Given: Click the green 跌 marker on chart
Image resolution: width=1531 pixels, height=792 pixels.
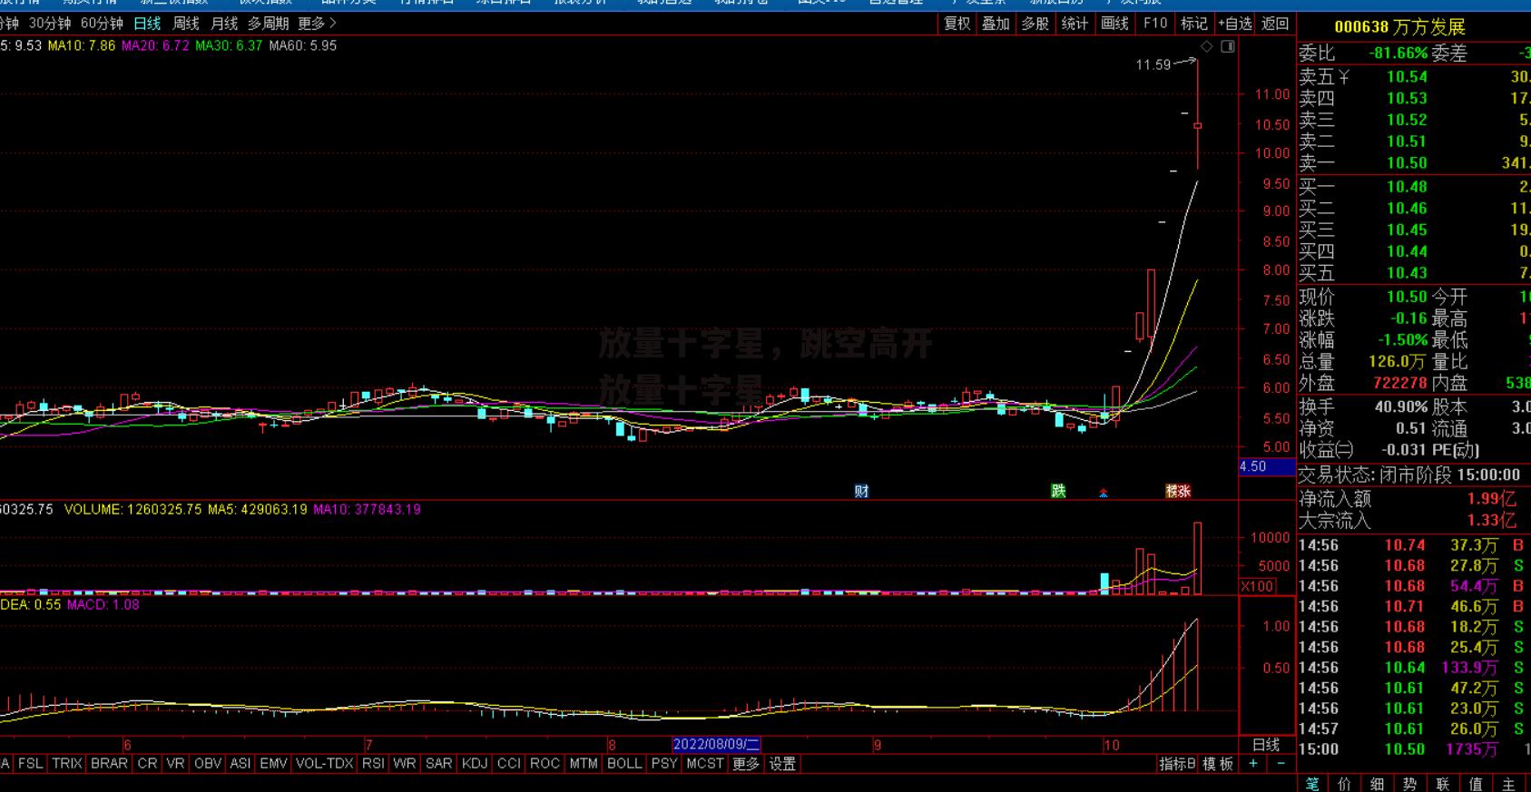Looking at the screenshot, I should (x=1058, y=491).
